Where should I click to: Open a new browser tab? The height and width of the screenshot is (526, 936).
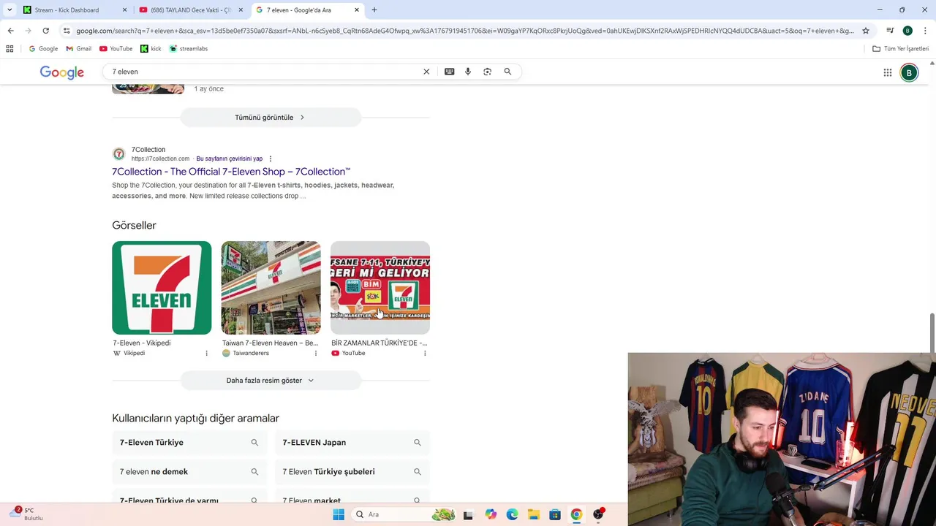(374, 9)
